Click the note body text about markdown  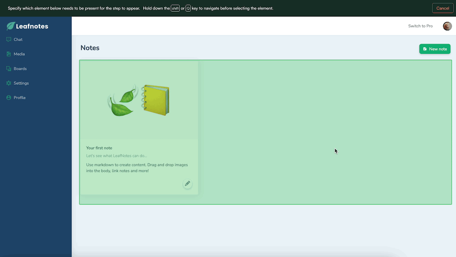point(137,168)
